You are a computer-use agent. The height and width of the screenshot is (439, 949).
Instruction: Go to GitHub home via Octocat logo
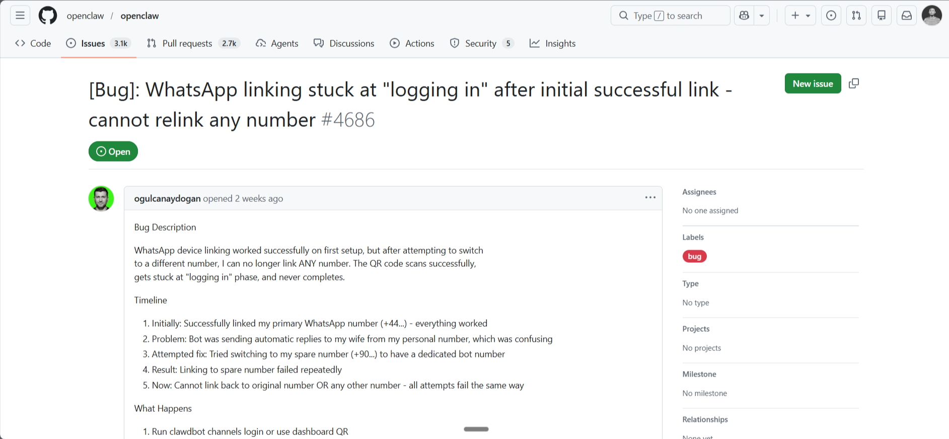[48, 16]
